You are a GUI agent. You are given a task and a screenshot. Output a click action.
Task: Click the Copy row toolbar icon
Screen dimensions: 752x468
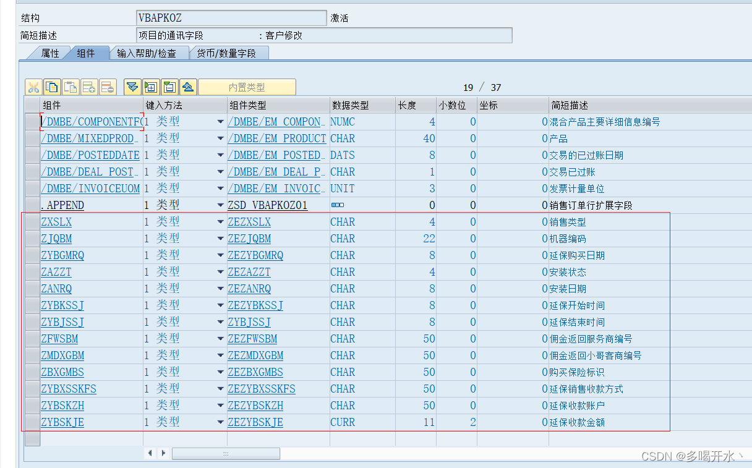[x=52, y=87]
